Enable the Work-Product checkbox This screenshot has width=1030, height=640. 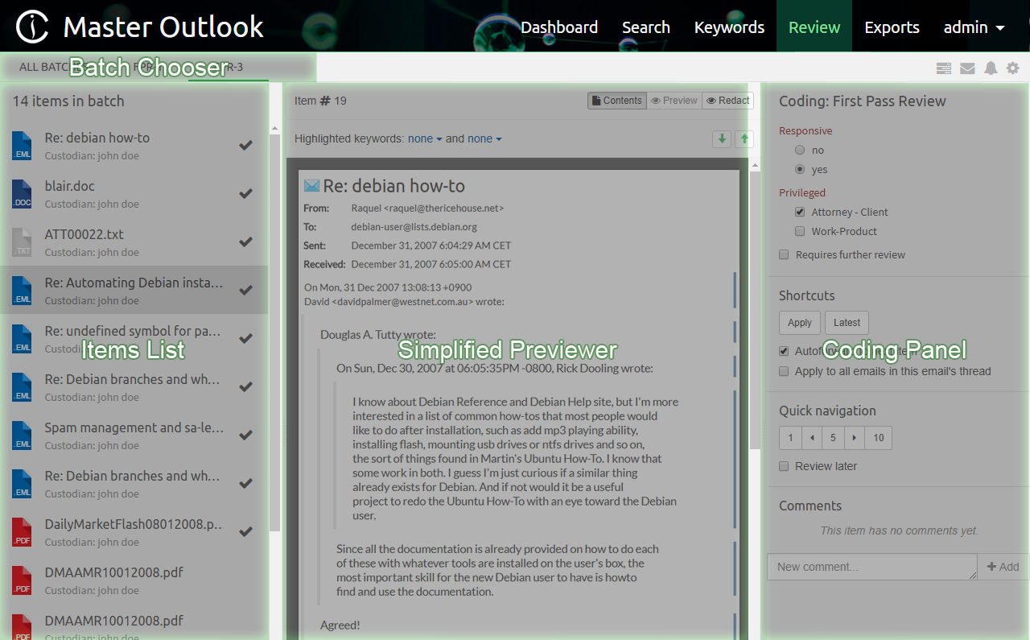[800, 231]
